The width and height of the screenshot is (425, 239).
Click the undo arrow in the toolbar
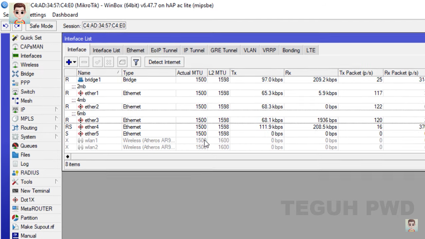6,26
